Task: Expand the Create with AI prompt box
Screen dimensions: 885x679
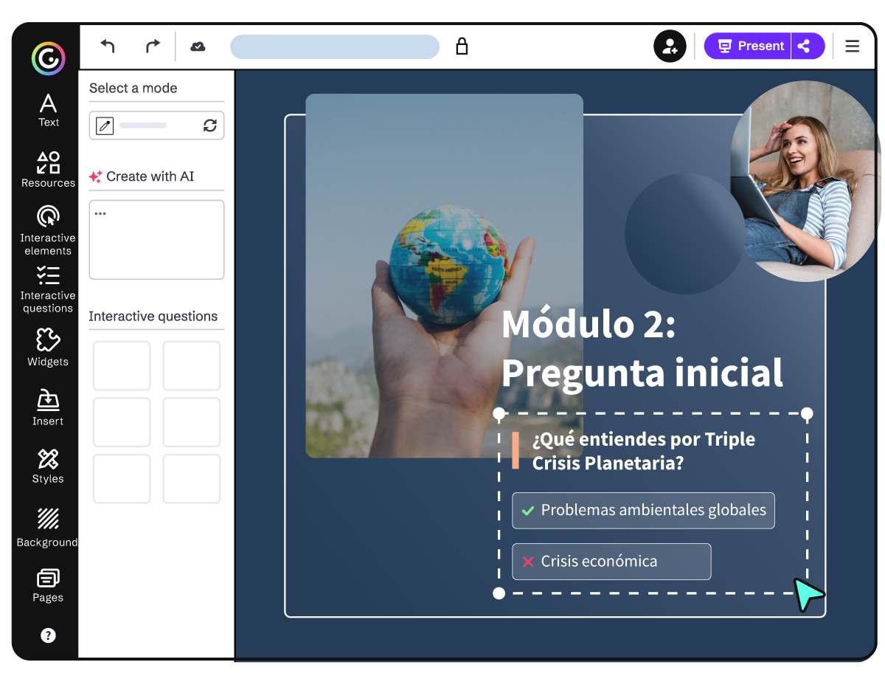Action: [x=156, y=239]
